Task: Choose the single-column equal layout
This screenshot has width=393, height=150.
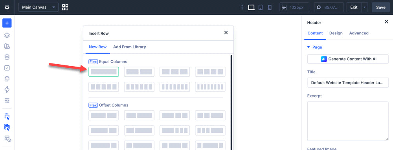Action: 103,72
